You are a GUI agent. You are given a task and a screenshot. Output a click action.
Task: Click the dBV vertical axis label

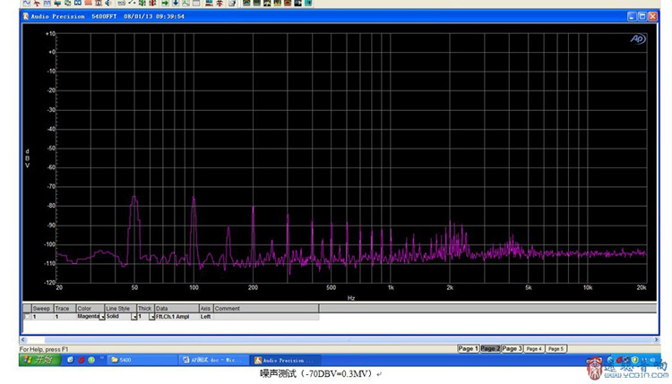click(x=28, y=158)
